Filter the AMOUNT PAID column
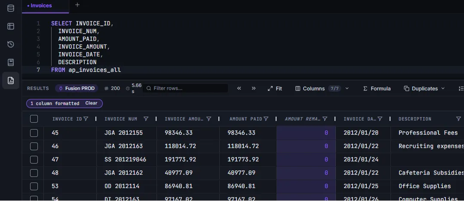Screen dimensions: 464x201 [266, 119]
